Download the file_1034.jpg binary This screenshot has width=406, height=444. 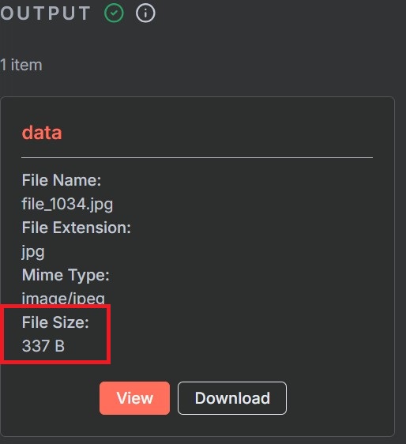point(232,398)
